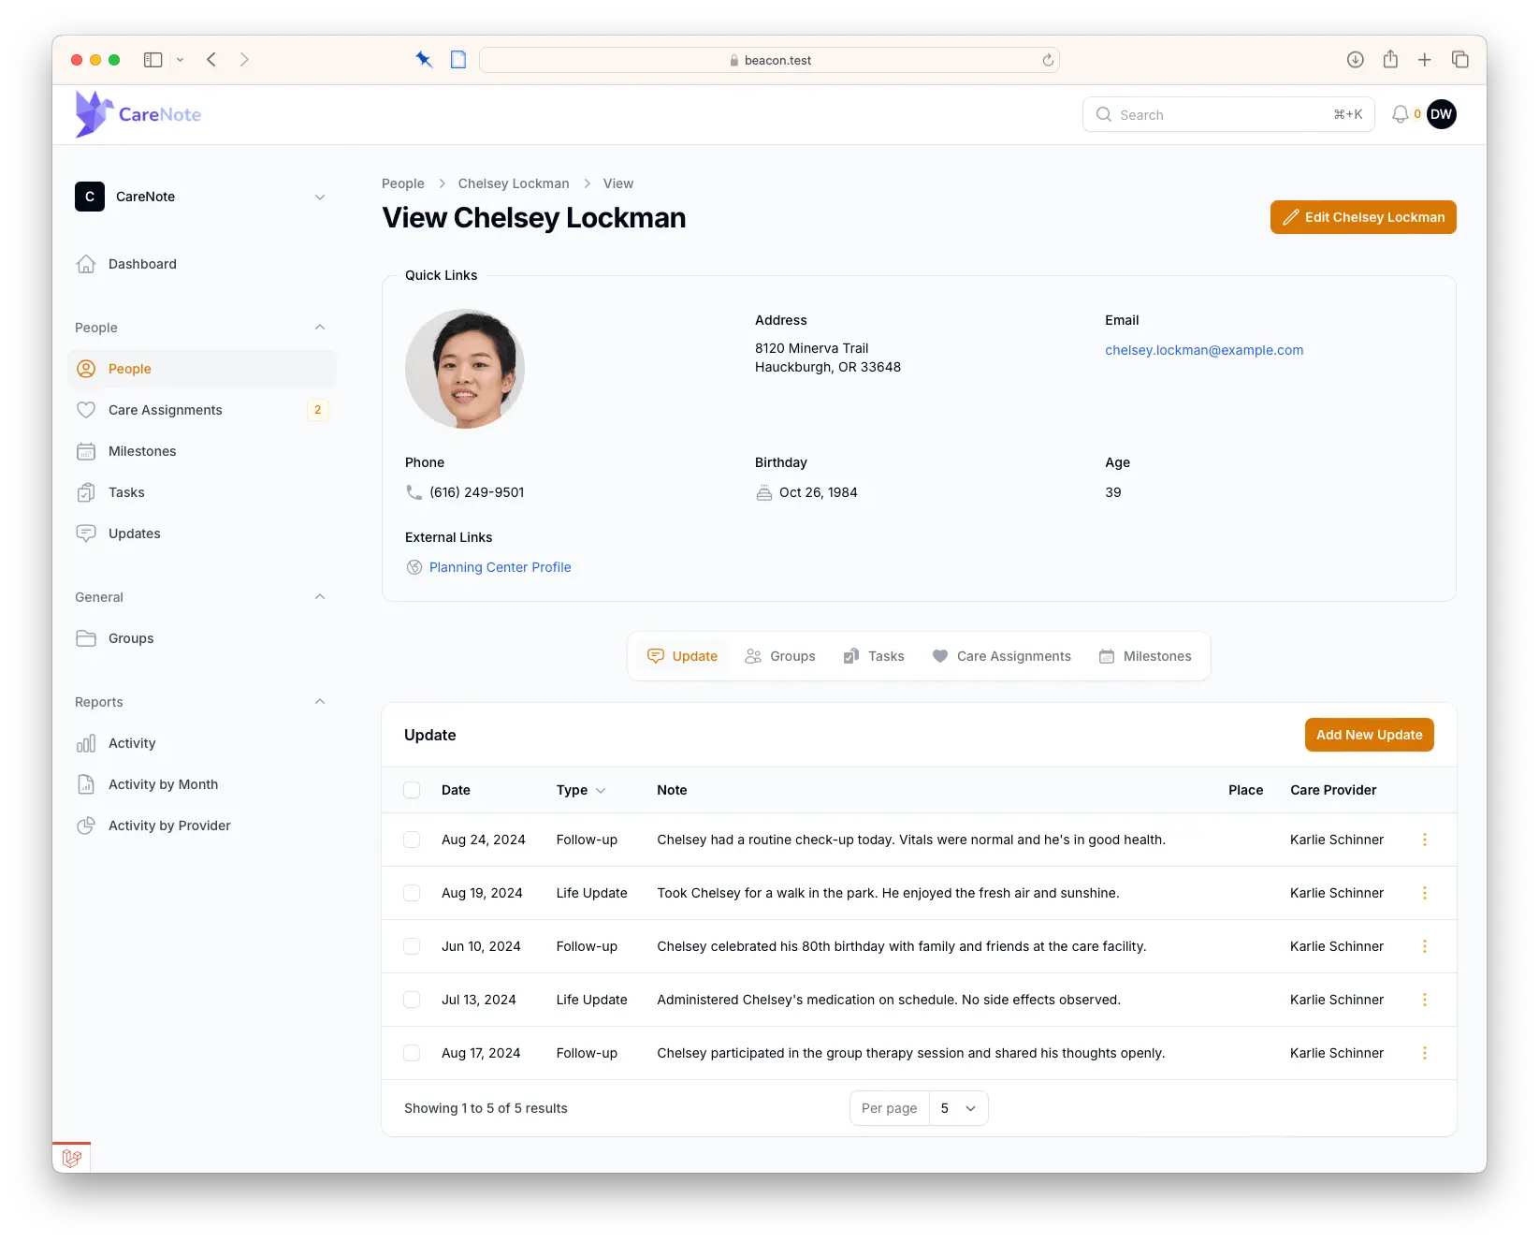This screenshot has width=1539, height=1242.
Task: Click Chelsey Lockman breadcrumb link
Action: pyautogui.click(x=514, y=183)
